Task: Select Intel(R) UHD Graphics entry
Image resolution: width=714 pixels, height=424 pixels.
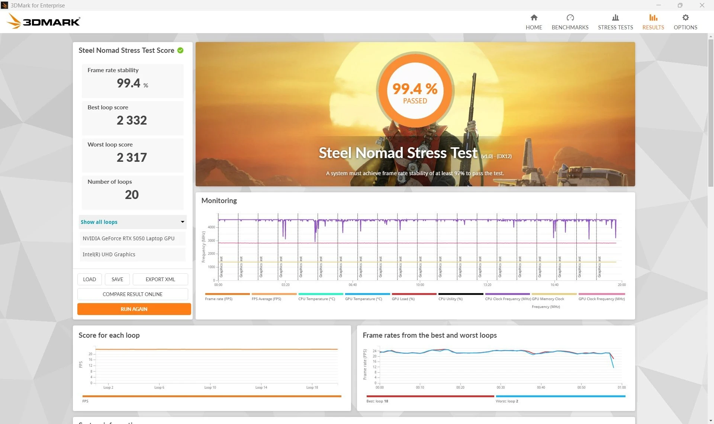Action: (x=132, y=254)
